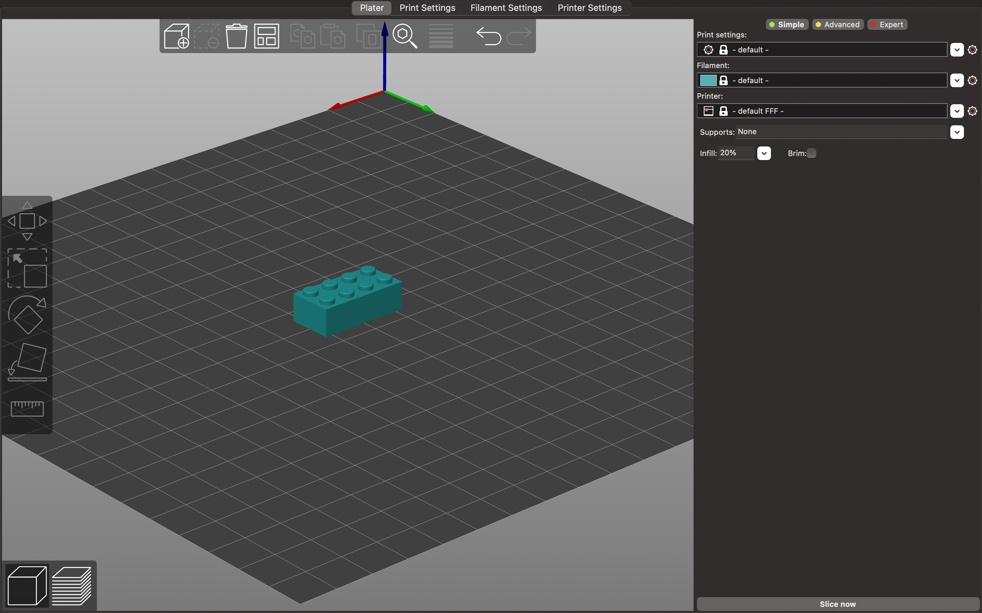Click the teal filament color swatch

tap(708, 80)
